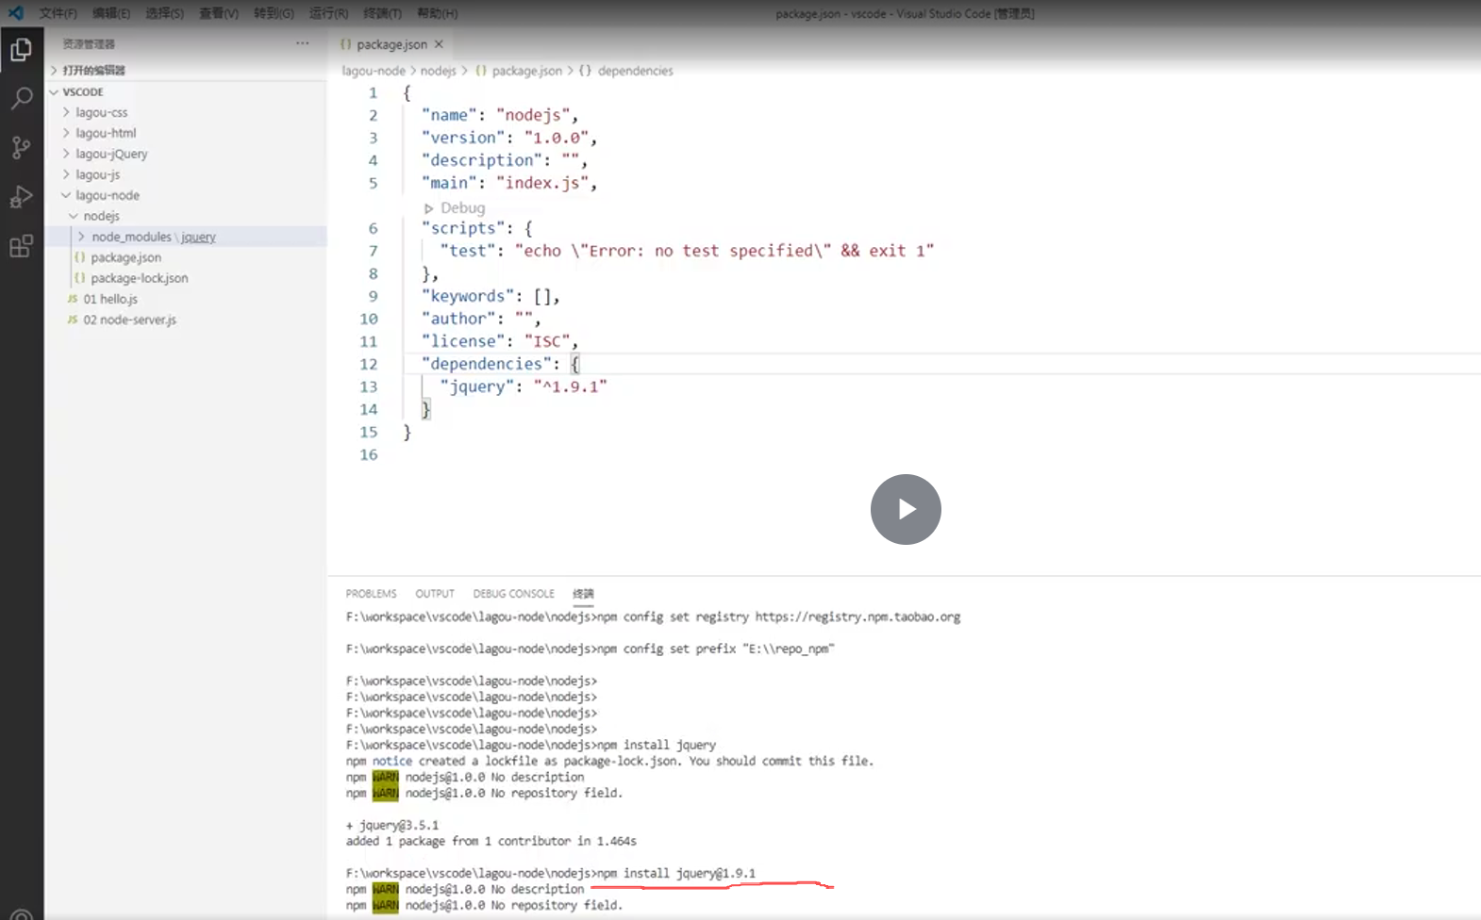This screenshot has height=920, width=1481.
Task: Open the 转到(G) menu
Action: [x=274, y=13]
